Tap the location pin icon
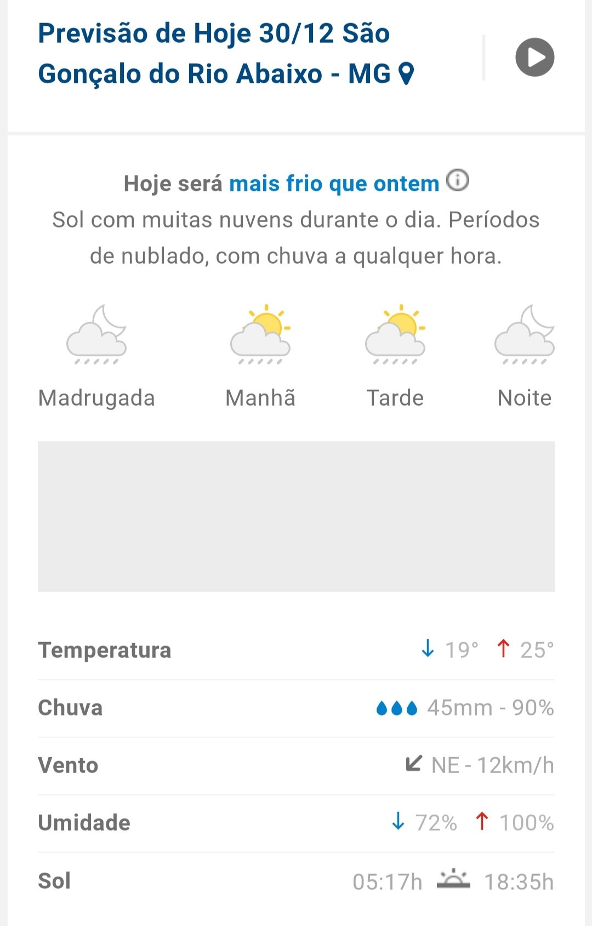The width and height of the screenshot is (592, 926). [406, 73]
